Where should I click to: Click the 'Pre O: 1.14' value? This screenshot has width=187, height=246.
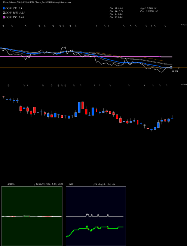[x=116, y=8]
